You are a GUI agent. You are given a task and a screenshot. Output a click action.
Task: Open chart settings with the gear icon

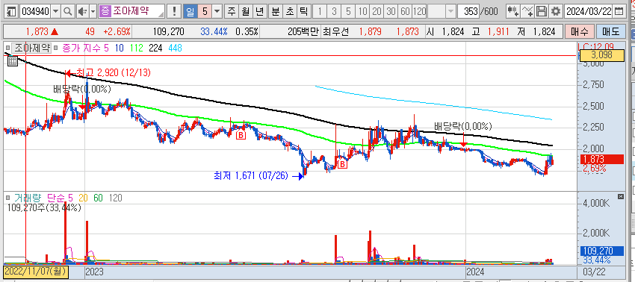(x=556, y=11)
